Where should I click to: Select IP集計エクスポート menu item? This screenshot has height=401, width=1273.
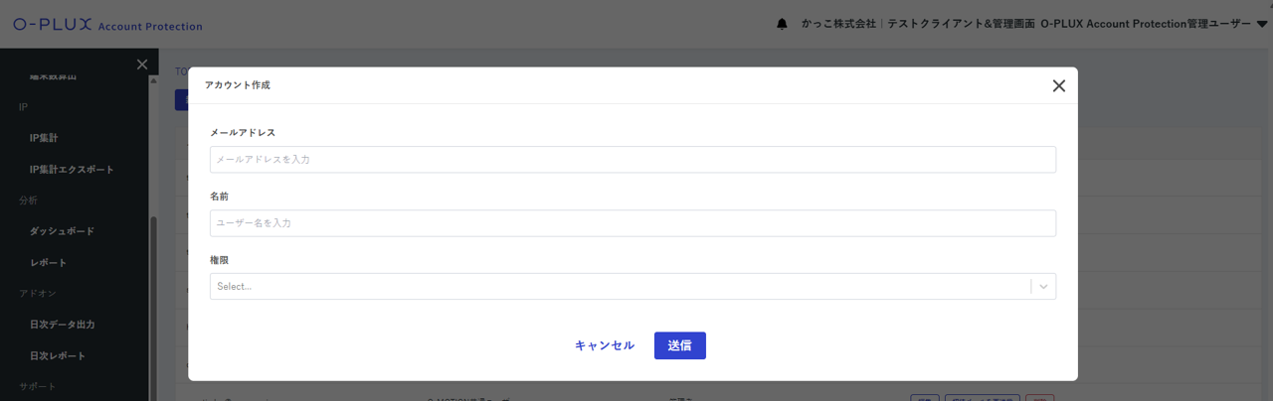tap(72, 170)
